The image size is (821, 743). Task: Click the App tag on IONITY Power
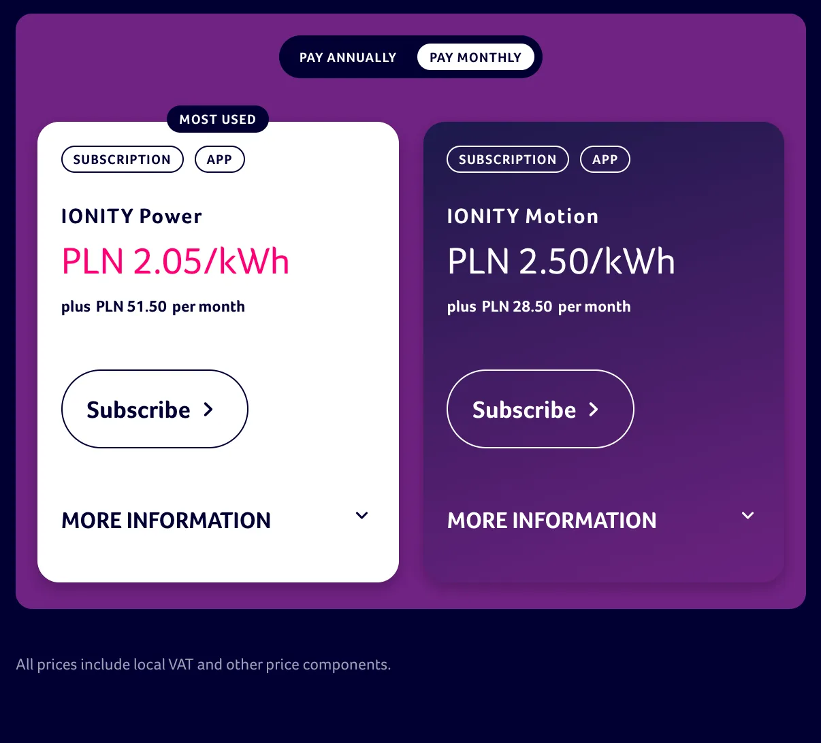[x=219, y=159]
